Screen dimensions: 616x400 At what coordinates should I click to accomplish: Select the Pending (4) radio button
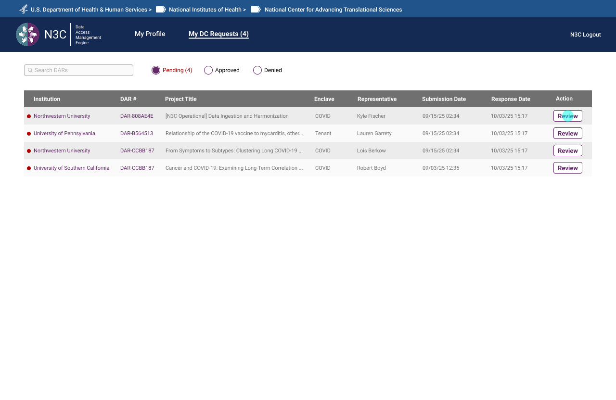(156, 70)
